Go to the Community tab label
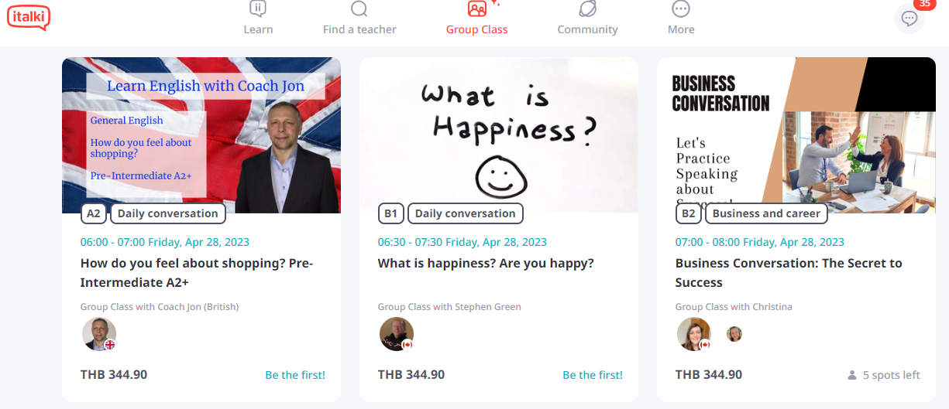 click(x=588, y=29)
